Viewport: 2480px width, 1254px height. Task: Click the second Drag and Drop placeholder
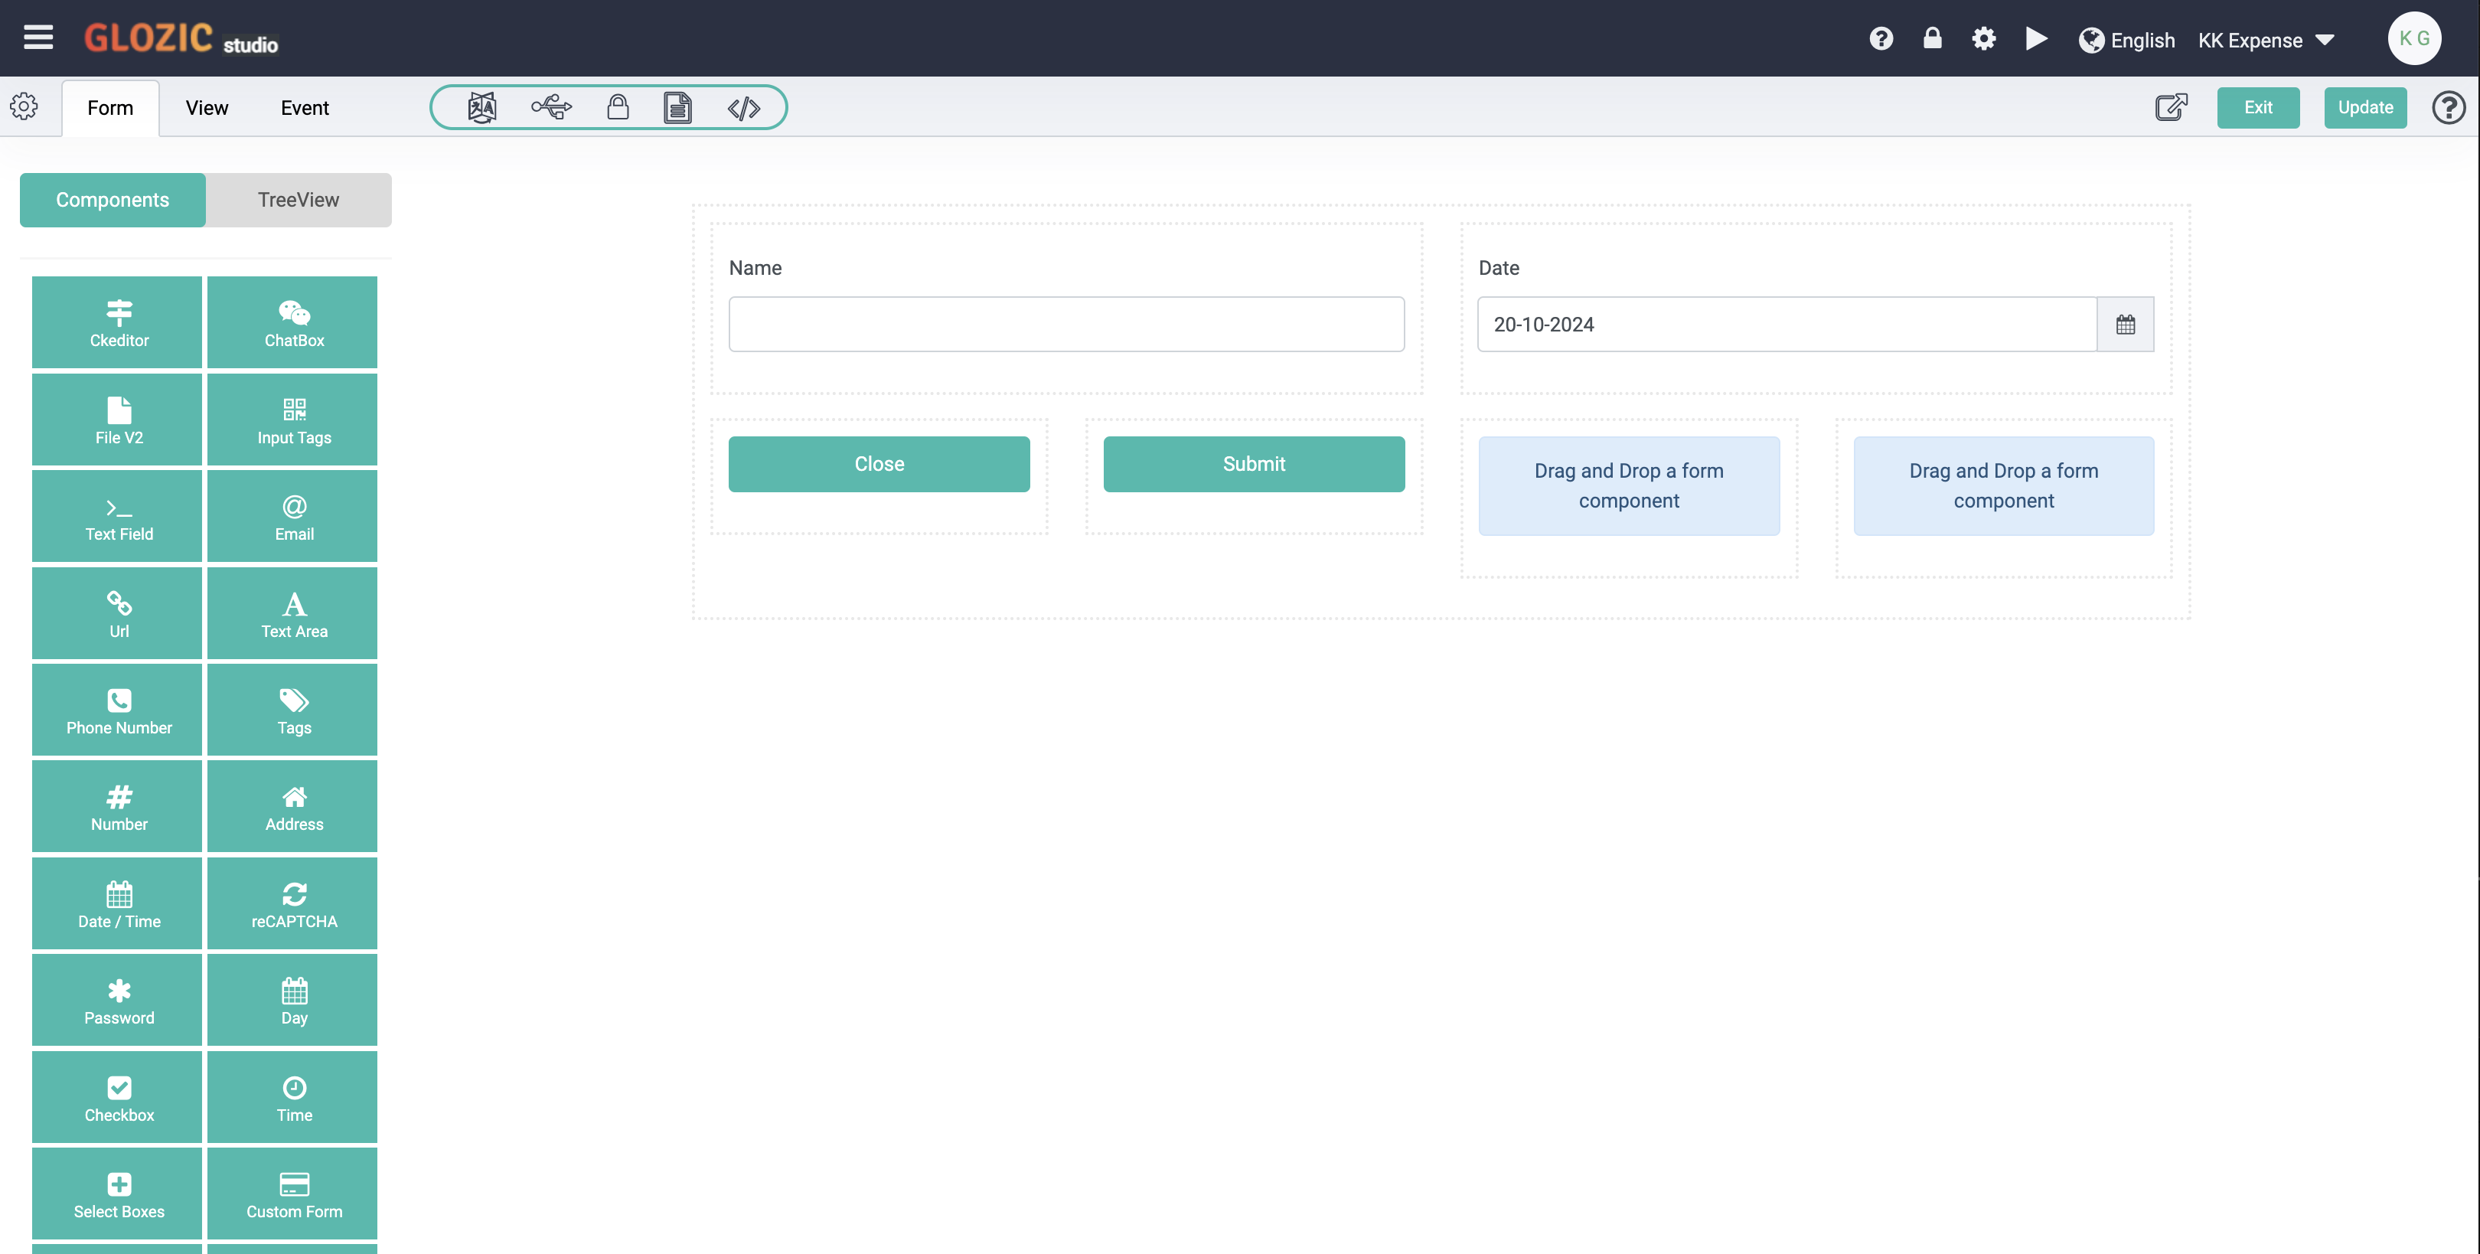coord(2003,486)
